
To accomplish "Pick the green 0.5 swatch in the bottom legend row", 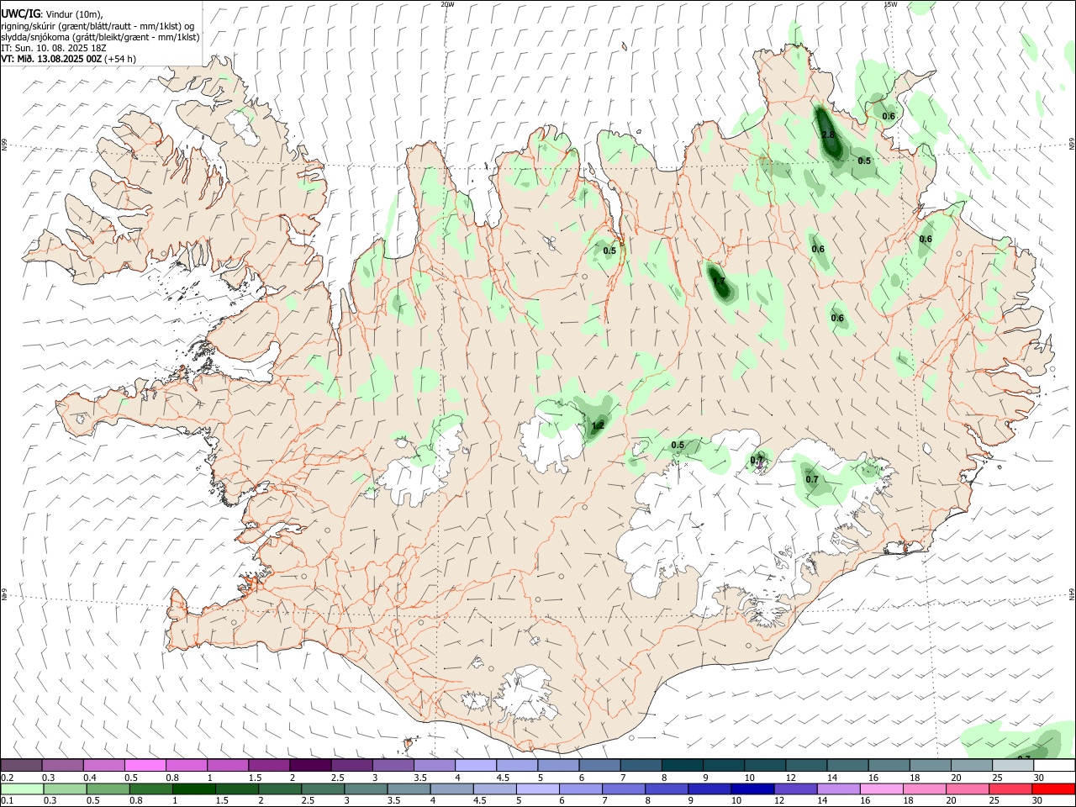I will point(108,789).
